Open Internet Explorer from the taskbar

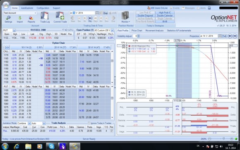17,146
